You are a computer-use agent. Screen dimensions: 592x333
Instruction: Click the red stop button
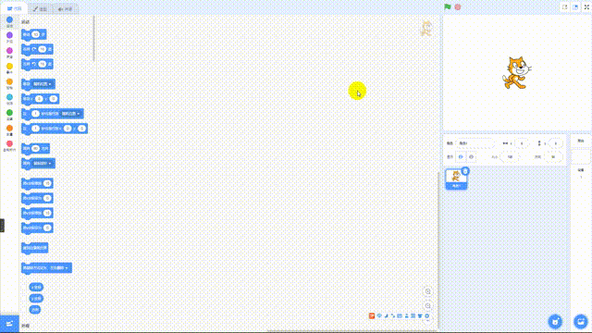click(x=458, y=6)
